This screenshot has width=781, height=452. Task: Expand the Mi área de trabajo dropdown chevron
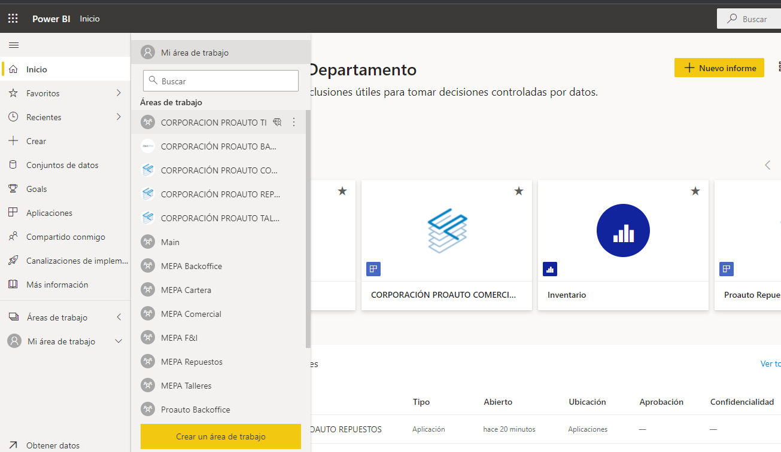click(118, 341)
